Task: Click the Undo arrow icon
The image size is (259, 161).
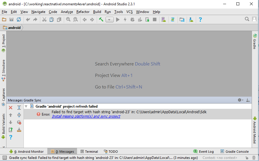Action: 28,19
